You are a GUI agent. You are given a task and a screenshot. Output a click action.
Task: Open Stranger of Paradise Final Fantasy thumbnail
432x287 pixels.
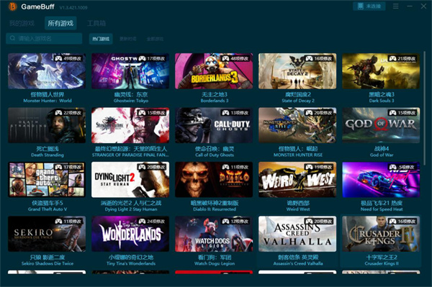[x=130, y=125]
